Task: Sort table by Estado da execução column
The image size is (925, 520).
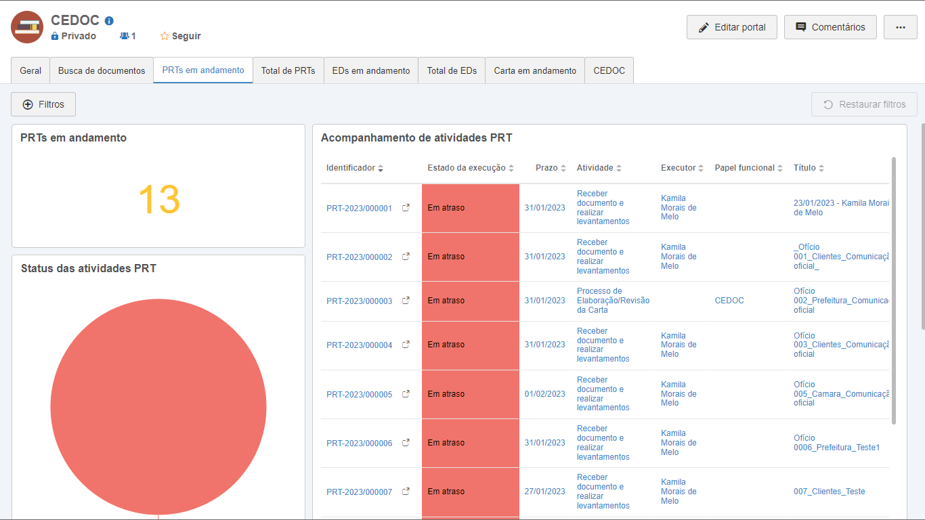Action: [x=471, y=168]
